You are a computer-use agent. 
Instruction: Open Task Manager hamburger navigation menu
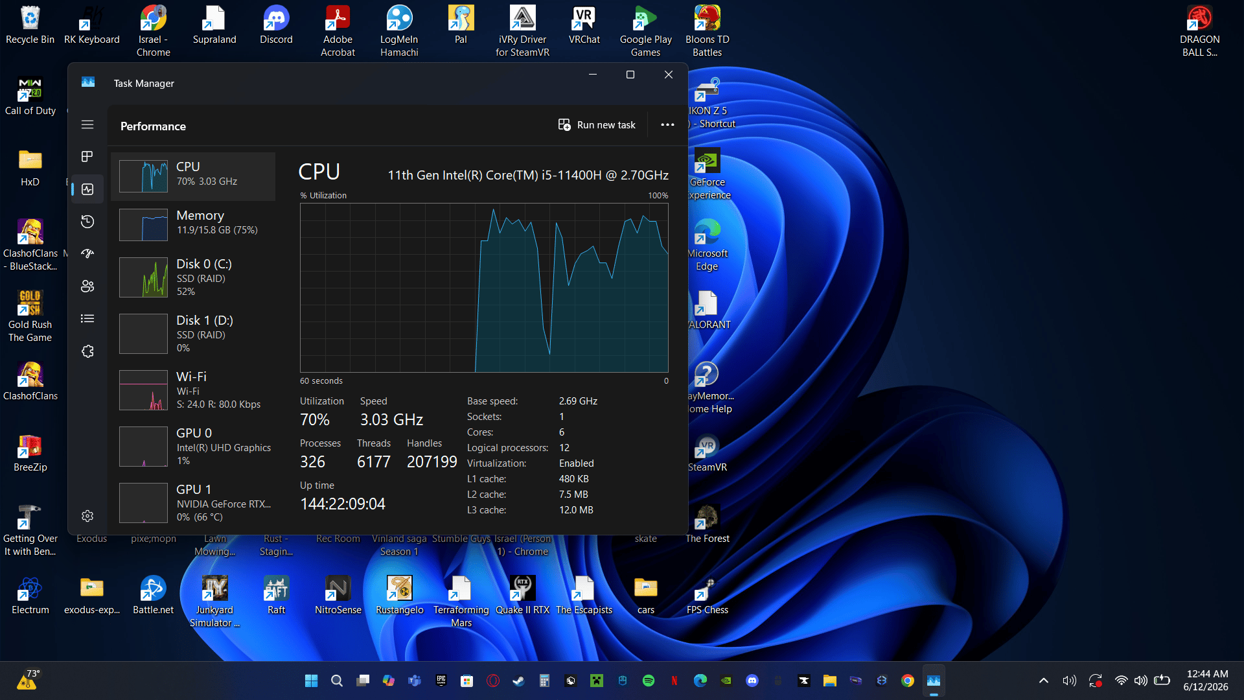pyautogui.click(x=87, y=124)
